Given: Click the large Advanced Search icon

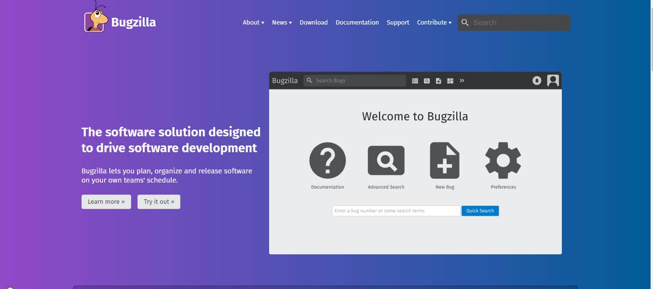Looking at the screenshot, I should (x=386, y=160).
